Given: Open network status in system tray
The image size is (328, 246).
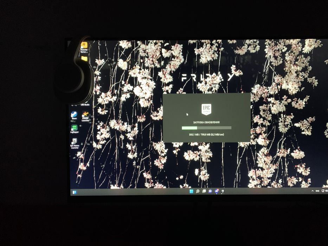Looking at the screenshot, I should [323, 191].
